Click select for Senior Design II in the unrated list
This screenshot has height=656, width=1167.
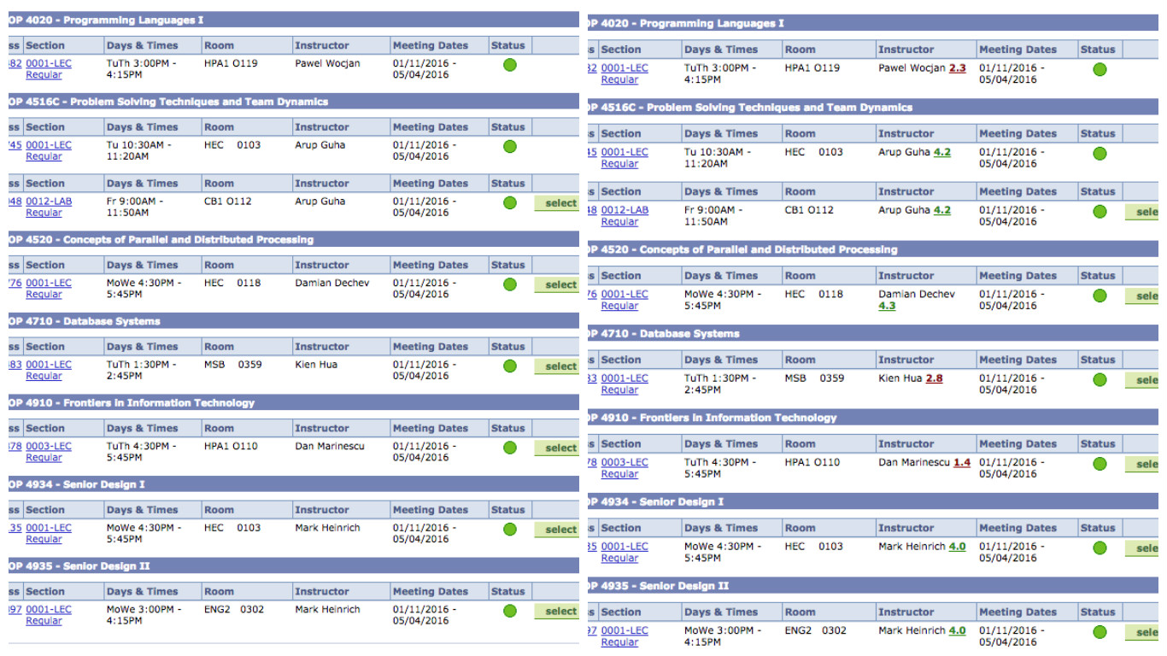click(557, 612)
